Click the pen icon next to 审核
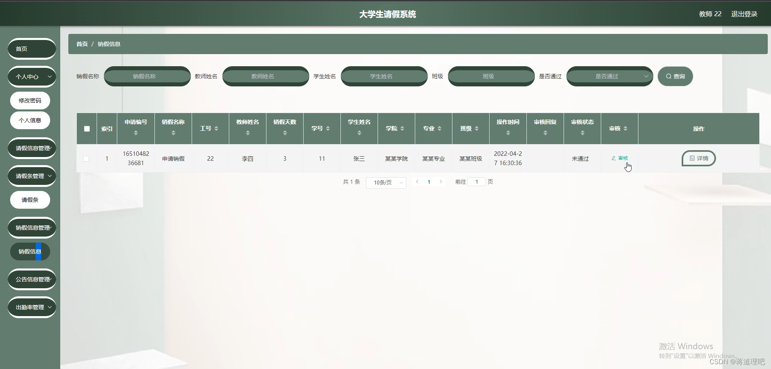The width and height of the screenshot is (771, 369). (x=613, y=158)
